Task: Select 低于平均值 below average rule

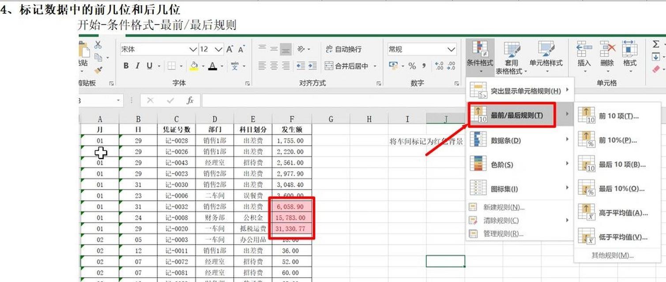Action: pos(618,237)
